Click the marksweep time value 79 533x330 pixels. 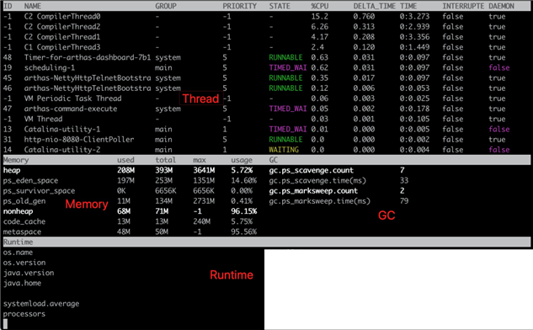click(x=404, y=201)
